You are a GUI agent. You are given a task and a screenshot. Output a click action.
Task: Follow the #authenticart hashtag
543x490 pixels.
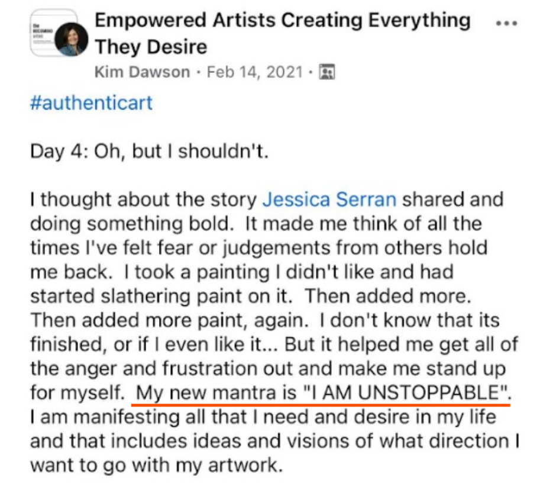click(x=92, y=103)
